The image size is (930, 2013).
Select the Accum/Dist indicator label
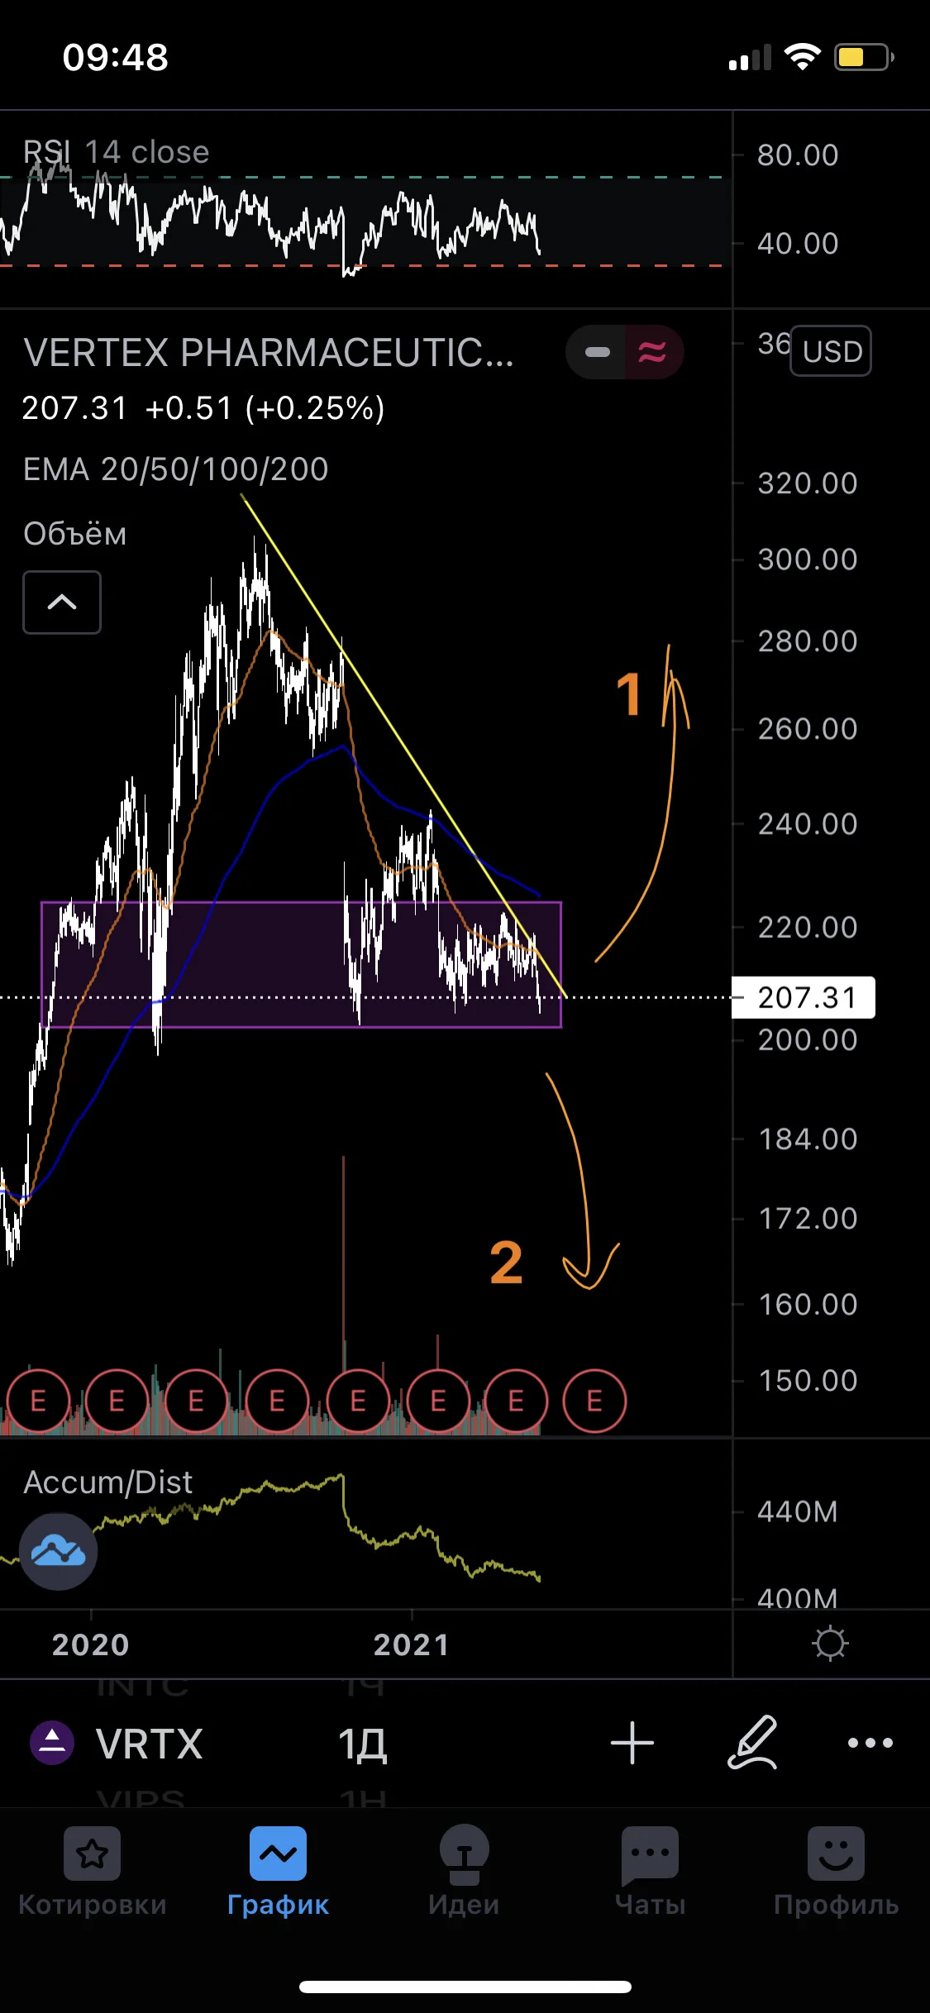pyautogui.click(x=107, y=1482)
